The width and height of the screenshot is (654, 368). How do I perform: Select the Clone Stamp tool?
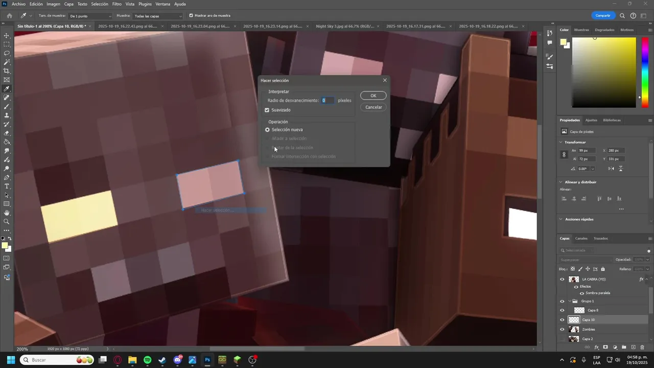coord(7,116)
